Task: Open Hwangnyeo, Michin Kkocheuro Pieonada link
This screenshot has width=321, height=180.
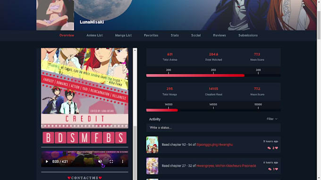Action: (x=226, y=166)
